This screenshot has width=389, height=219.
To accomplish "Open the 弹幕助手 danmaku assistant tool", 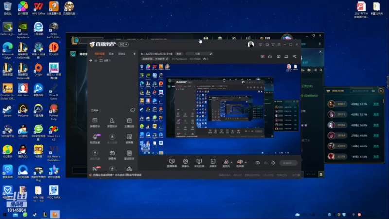I will coord(95,123).
